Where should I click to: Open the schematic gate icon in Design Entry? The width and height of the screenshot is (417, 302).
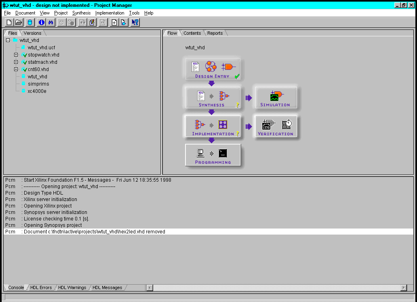point(228,67)
